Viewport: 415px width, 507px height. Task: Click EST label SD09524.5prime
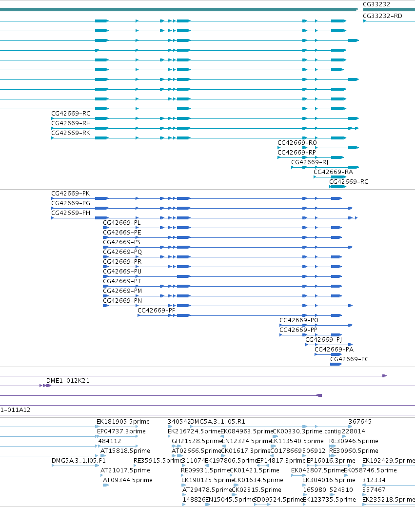(x=278, y=500)
